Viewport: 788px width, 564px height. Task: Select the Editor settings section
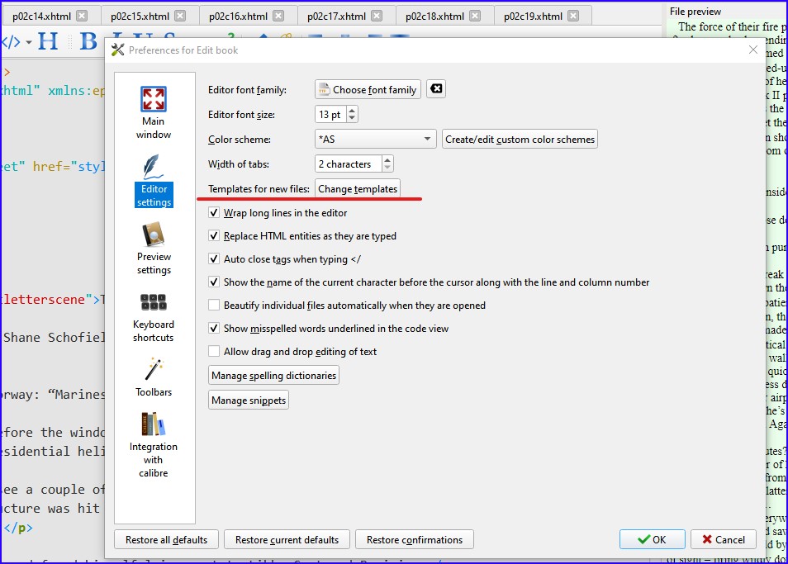[x=154, y=181]
